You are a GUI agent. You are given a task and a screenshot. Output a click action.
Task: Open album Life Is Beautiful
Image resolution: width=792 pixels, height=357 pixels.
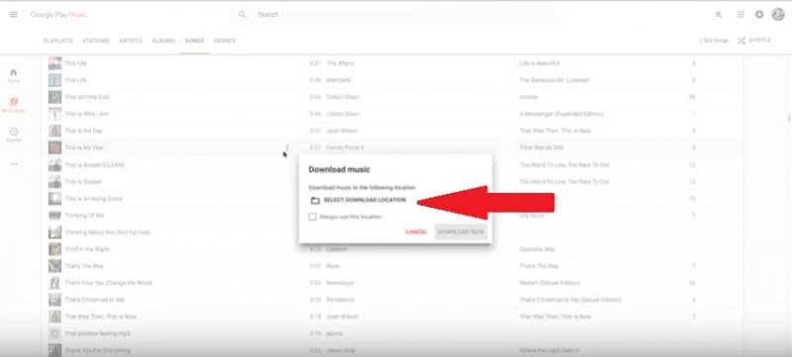(x=541, y=63)
